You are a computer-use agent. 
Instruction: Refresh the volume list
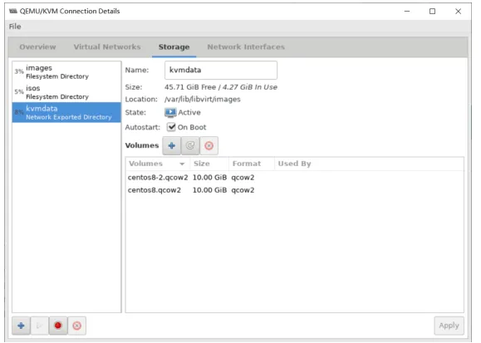pyautogui.click(x=190, y=145)
